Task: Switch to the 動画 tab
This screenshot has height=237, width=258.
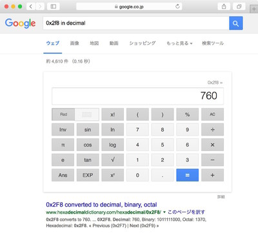Action: 114,43
